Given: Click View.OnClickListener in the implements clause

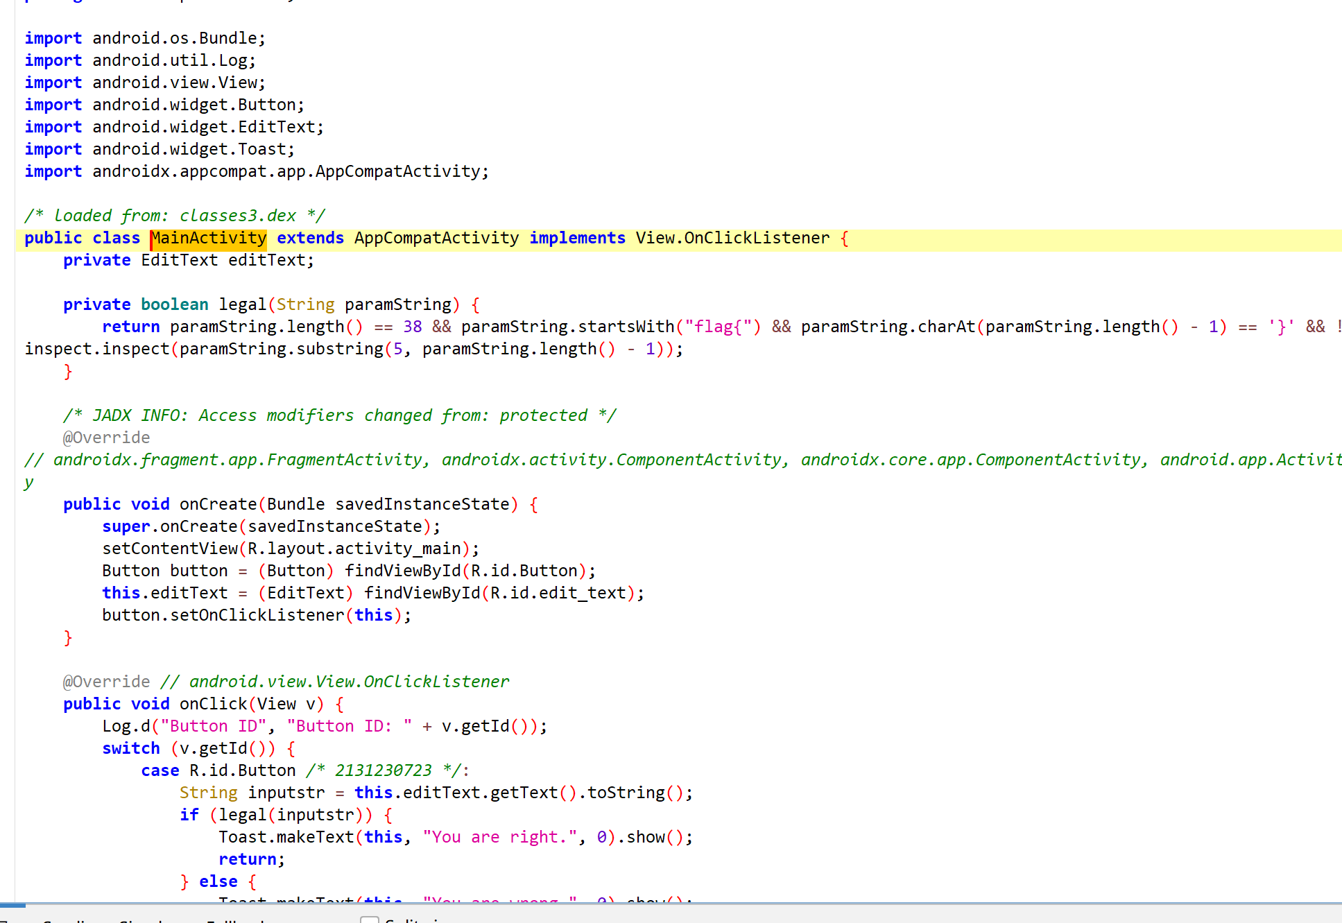Looking at the screenshot, I should 732,238.
